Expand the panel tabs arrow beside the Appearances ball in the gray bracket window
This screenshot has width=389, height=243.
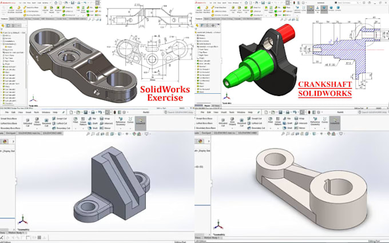[13, 141]
